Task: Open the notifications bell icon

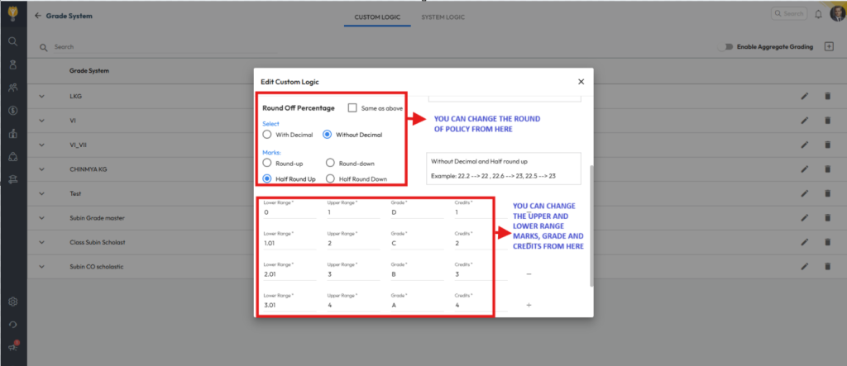Action: click(x=819, y=14)
